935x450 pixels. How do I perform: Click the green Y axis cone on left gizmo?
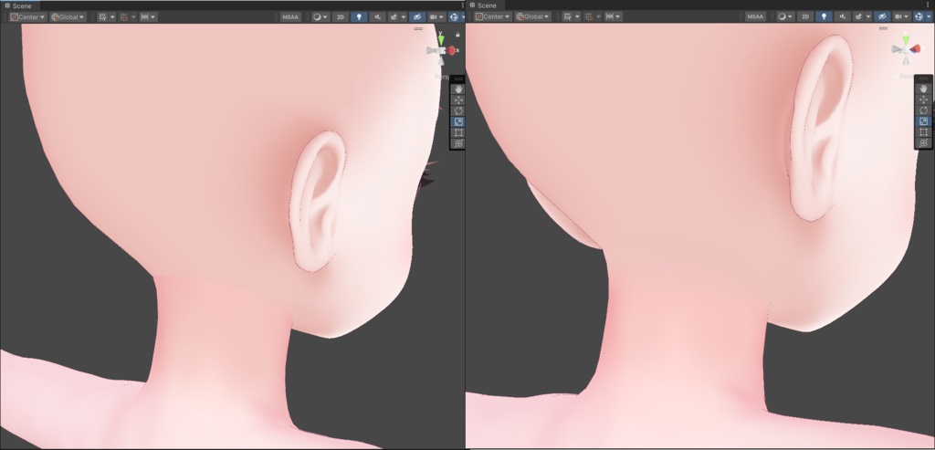[x=441, y=39]
